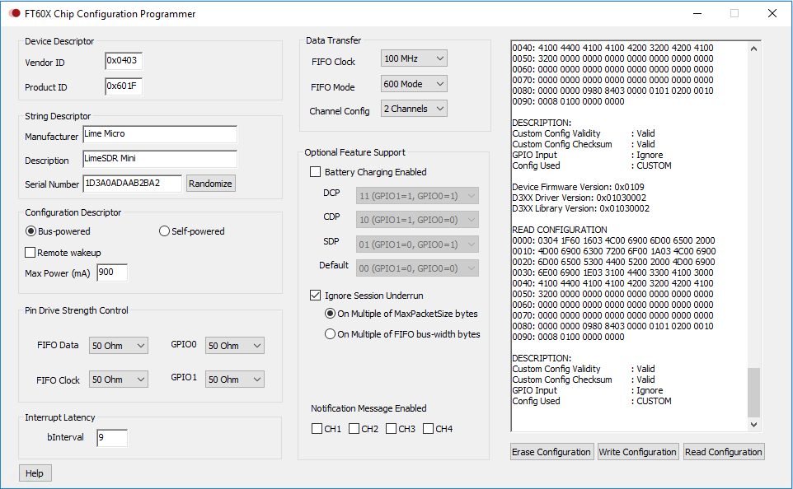
Task: Expand the FIFO Mode dropdown
Action: pos(414,84)
